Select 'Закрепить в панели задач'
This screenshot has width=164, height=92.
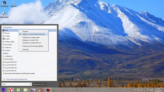(34, 37)
